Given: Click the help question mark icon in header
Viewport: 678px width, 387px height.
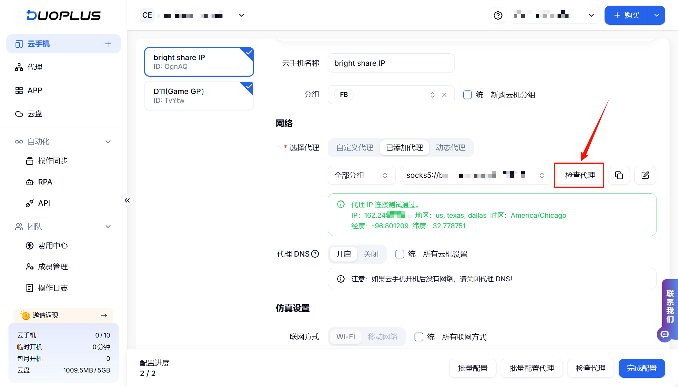Looking at the screenshot, I should pos(498,15).
